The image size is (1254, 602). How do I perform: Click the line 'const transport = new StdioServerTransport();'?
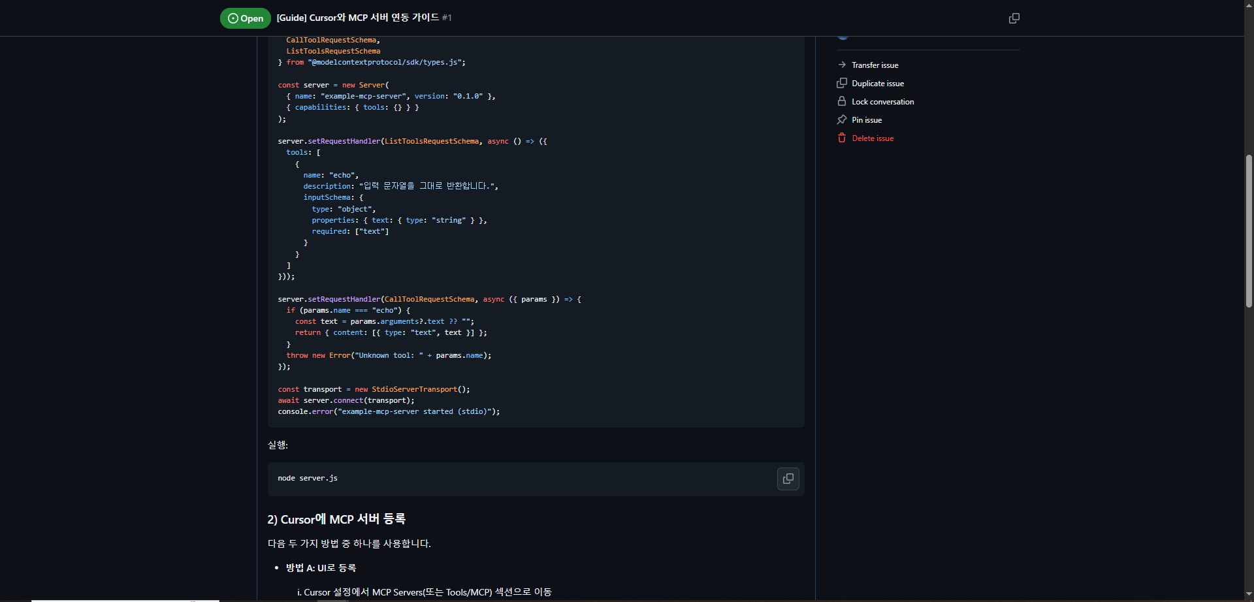pyautogui.click(x=374, y=390)
